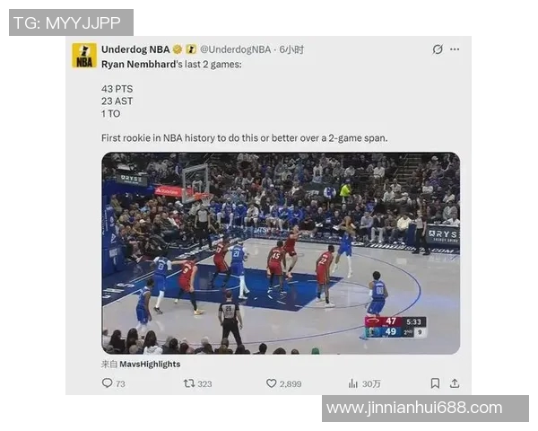This screenshot has width=538, height=431.
Task: Play the Mavs highlight video
Action: tap(281, 253)
